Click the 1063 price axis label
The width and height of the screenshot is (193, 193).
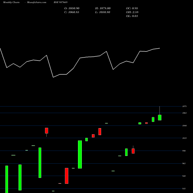coord(185,113)
